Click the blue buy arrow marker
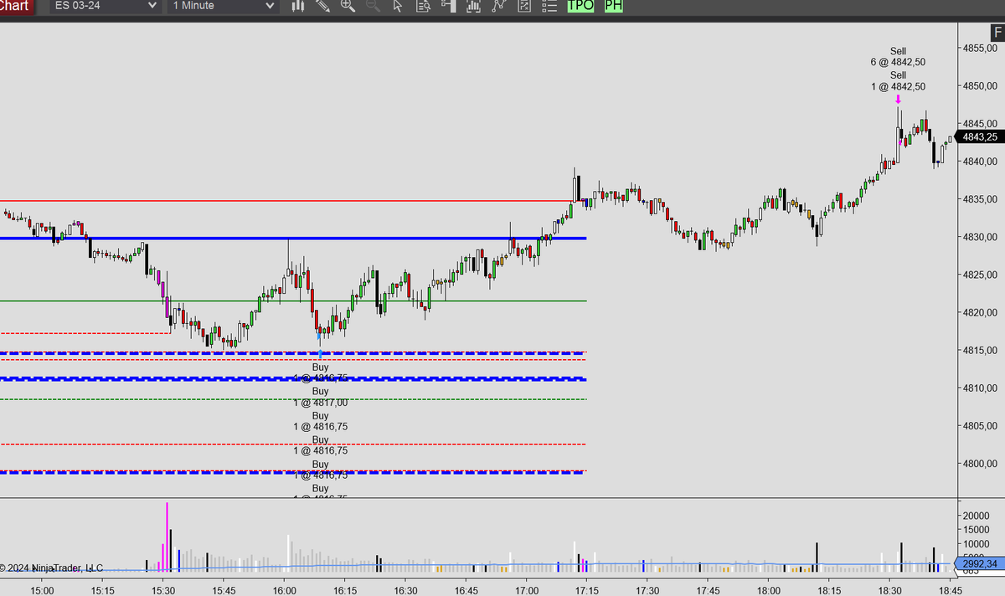This screenshot has width=1005, height=596. click(320, 354)
